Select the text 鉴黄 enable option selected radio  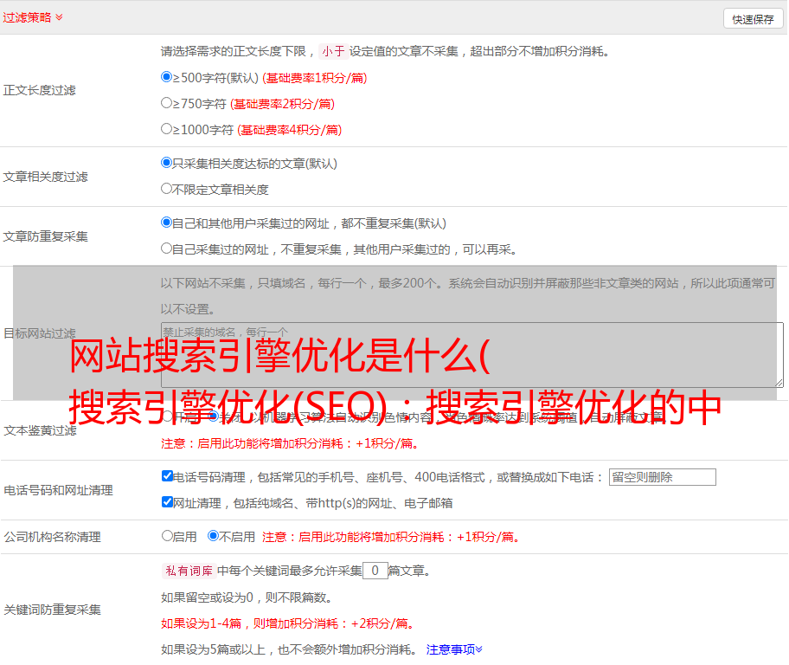(x=213, y=416)
